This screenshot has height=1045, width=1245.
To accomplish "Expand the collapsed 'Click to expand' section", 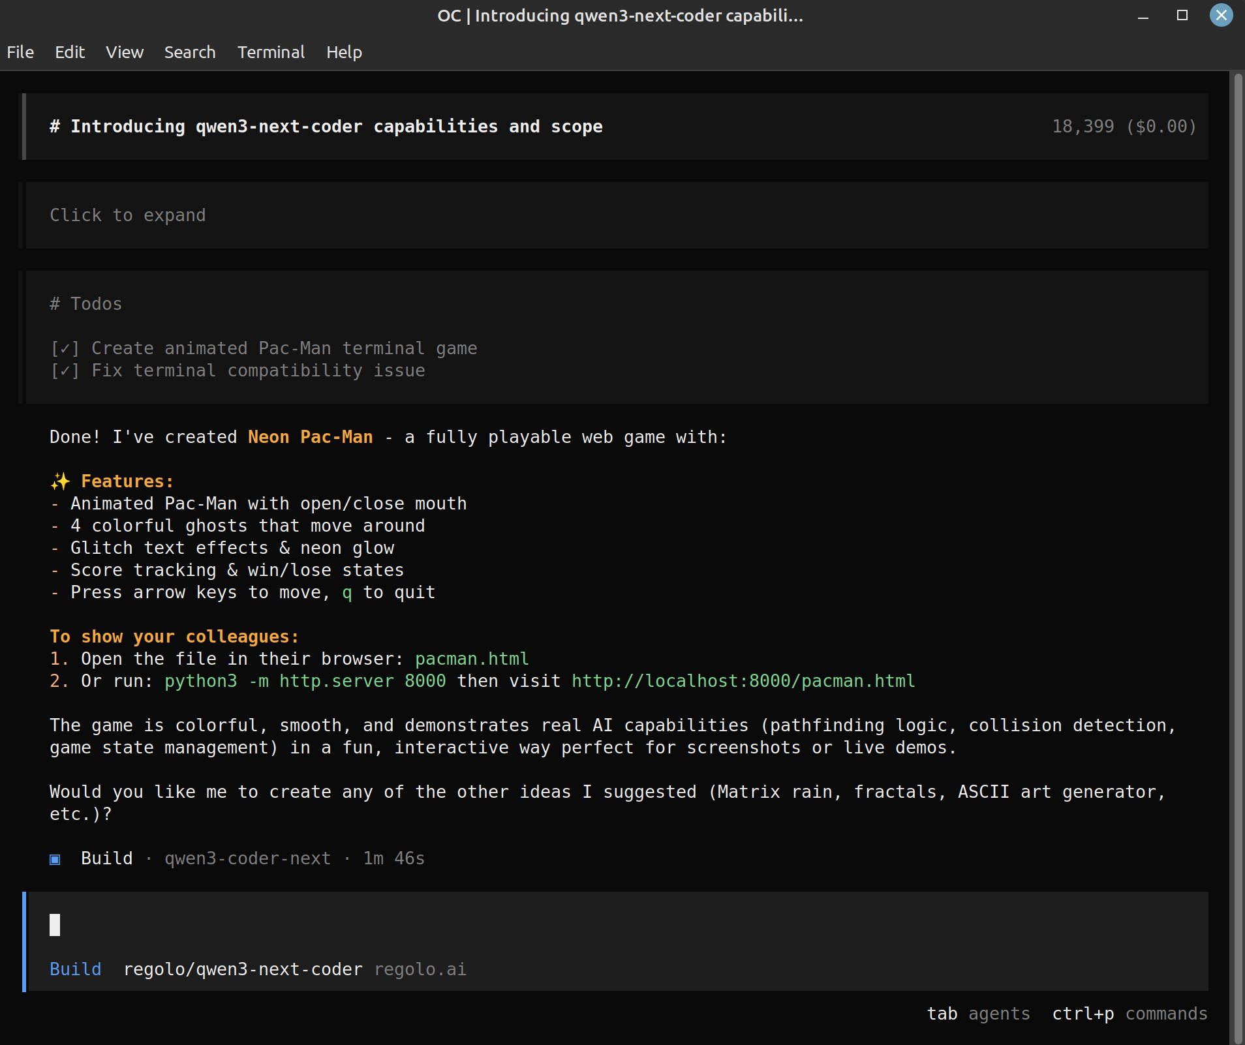I will 127,215.
